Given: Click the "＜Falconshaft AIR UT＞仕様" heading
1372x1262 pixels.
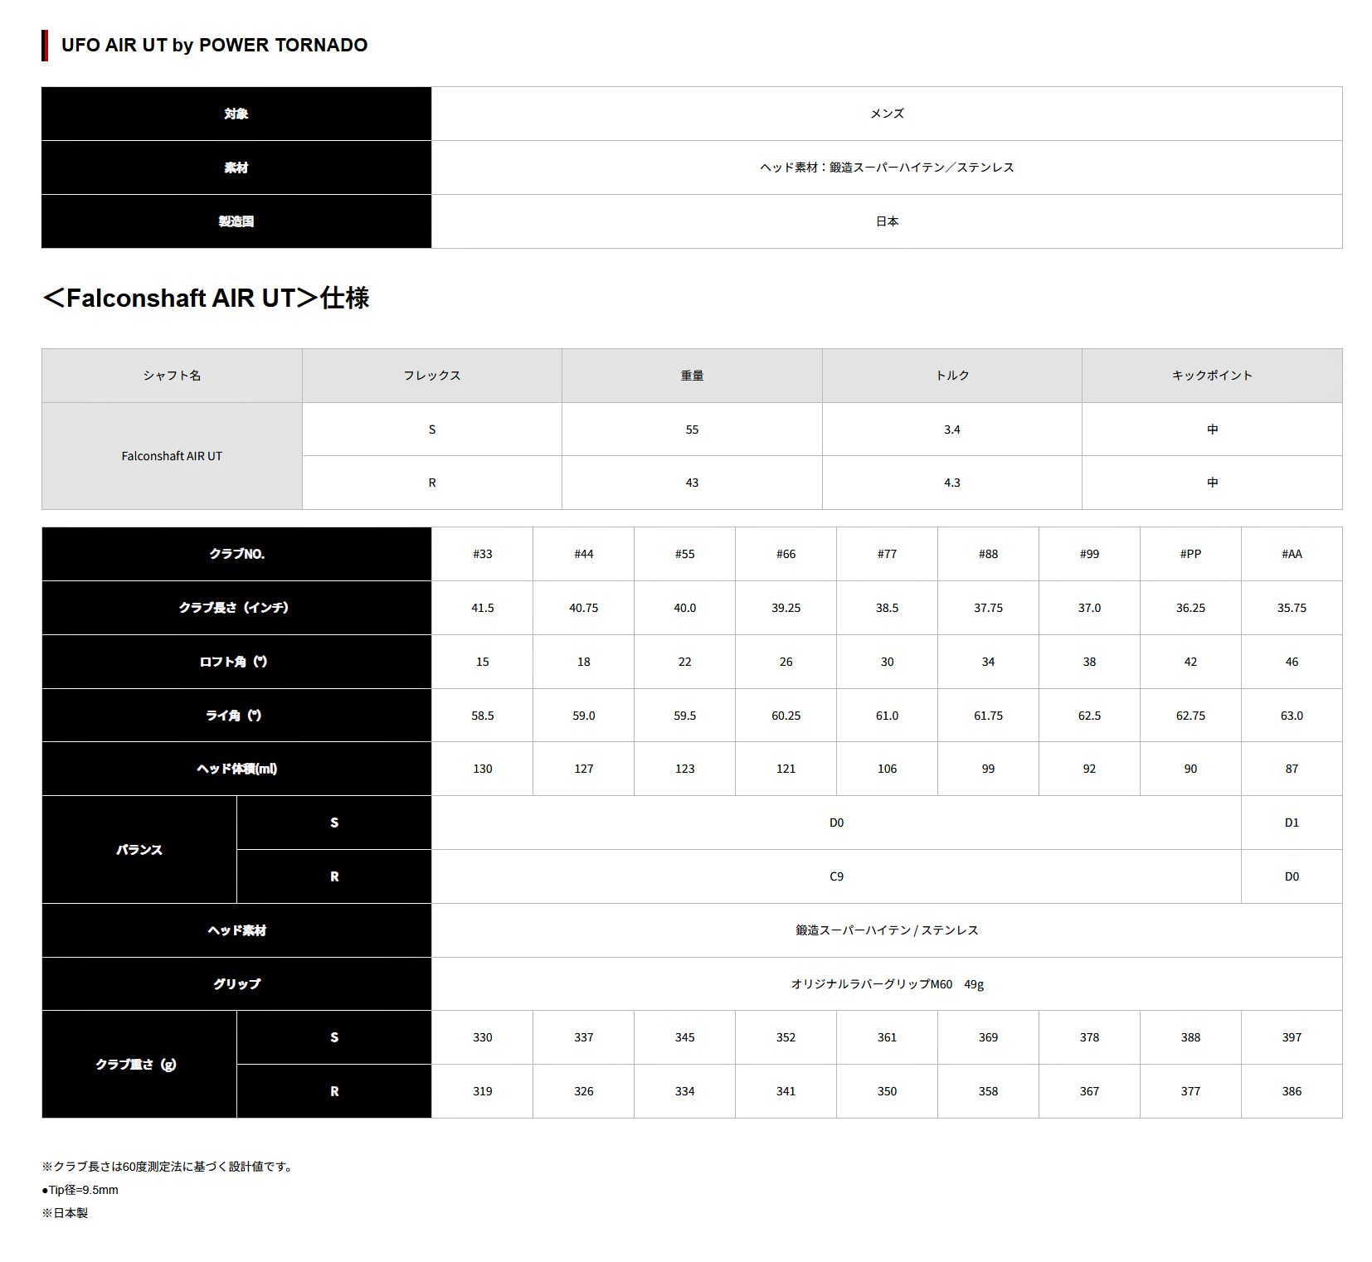Looking at the screenshot, I should coord(206,298).
